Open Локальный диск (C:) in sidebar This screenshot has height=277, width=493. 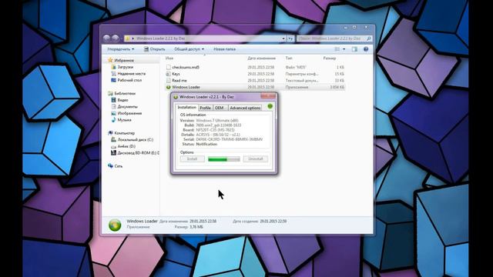(136, 139)
